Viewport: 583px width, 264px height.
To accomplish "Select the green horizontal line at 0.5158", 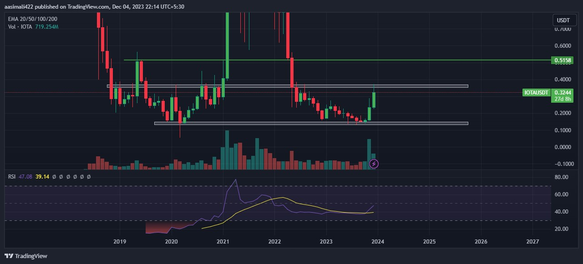I will pyautogui.click(x=337, y=60).
